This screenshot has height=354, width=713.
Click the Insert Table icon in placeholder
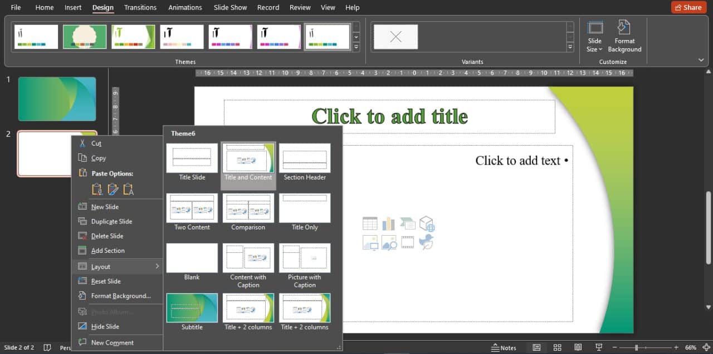tap(370, 224)
